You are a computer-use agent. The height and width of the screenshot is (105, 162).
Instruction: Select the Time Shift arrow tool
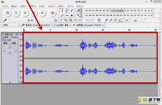coord(67,15)
